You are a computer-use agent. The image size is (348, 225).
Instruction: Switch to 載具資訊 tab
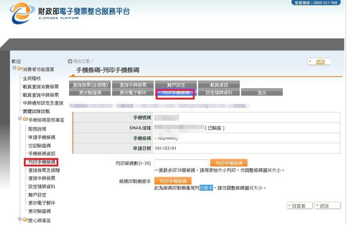coord(219,85)
